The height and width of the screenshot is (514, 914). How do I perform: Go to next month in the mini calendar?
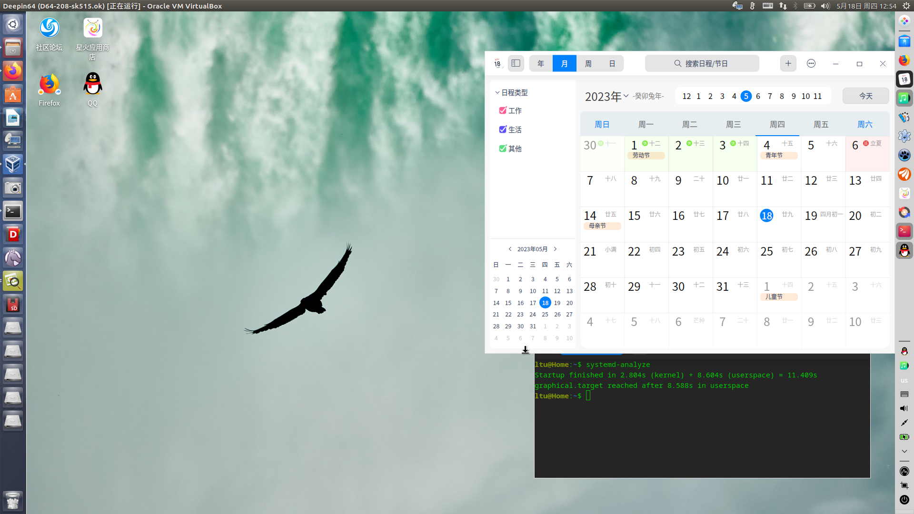(555, 249)
